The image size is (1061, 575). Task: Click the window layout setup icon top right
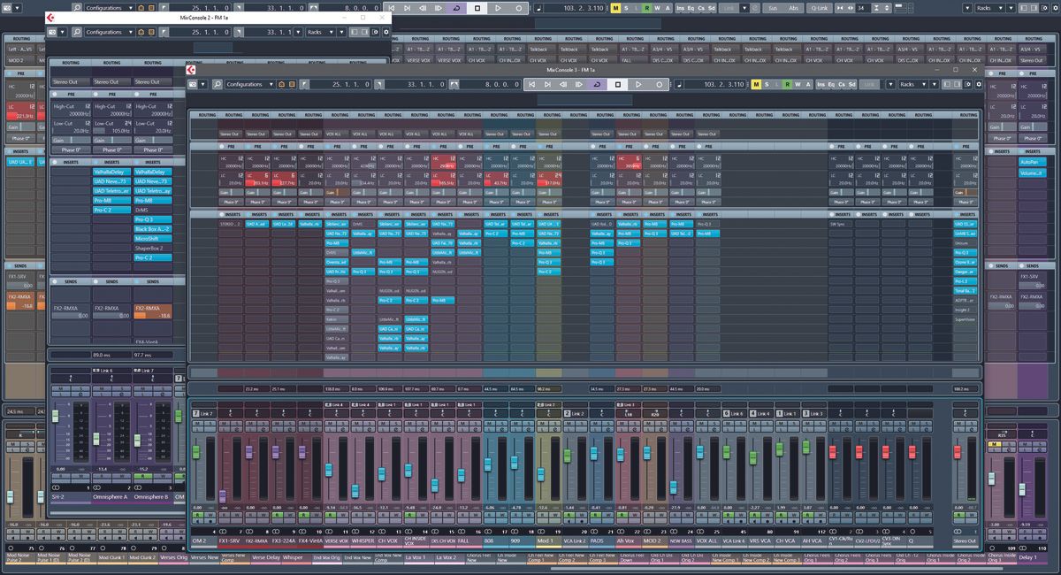967,82
